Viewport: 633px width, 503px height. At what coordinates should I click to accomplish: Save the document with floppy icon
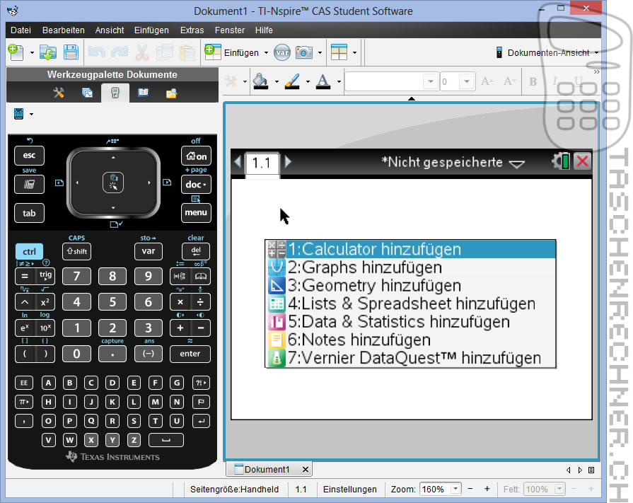[71, 52]
